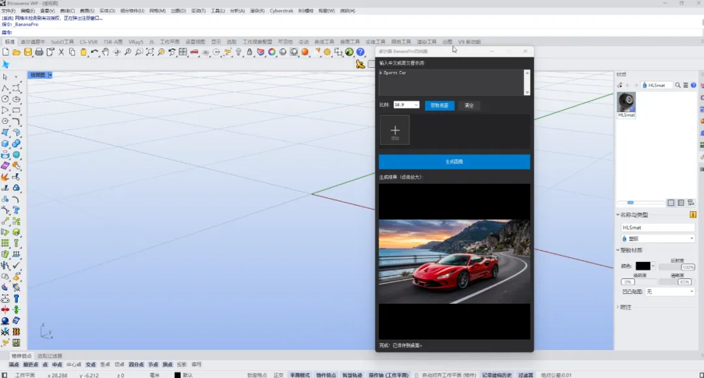
Task: Click the undo arrow icon
Action: (95, 52)
